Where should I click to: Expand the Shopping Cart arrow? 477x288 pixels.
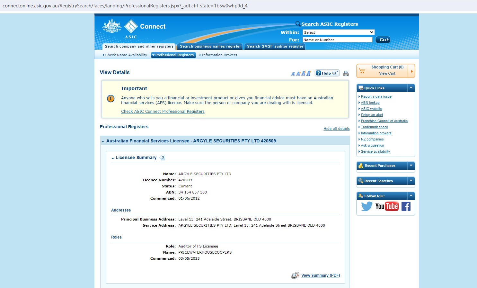click(411, 71)
